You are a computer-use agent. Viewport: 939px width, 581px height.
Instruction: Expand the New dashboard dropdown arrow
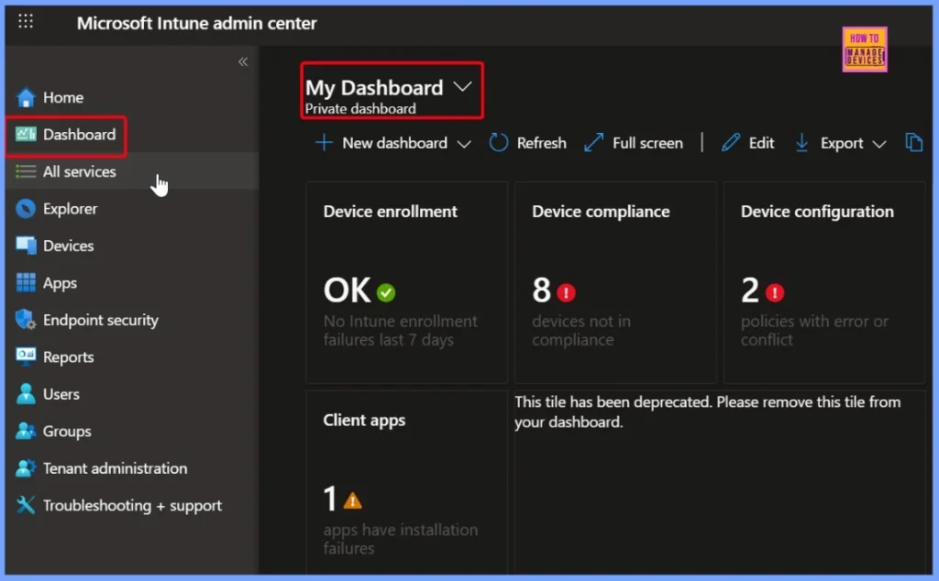pyautogui.click(x=463, y=144)
